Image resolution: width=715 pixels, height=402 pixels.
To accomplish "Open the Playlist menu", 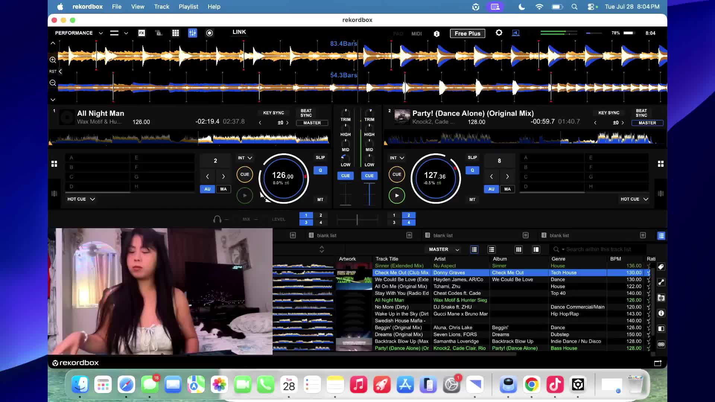I will [188, 7].
